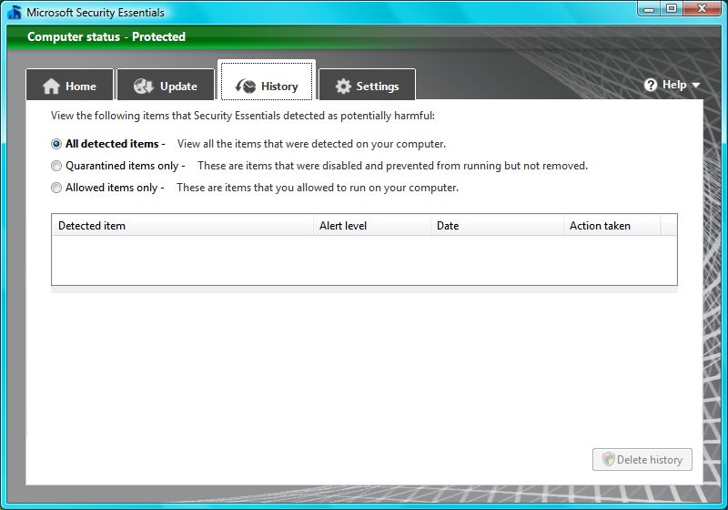The height and width of the screenshot is (510, 728).
Task: Click 'These are items that you allowed' description
Action: click(x=318, y=188)
